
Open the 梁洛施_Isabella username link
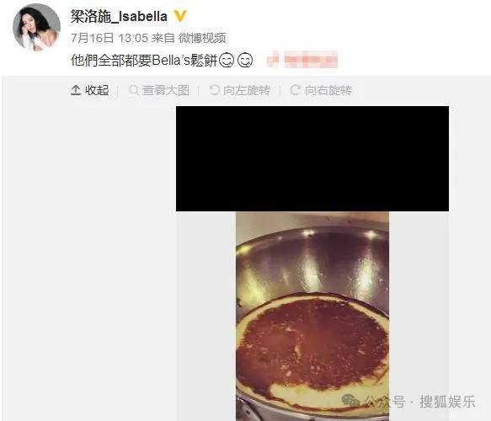pyautogui.click(x=119, y=16)
